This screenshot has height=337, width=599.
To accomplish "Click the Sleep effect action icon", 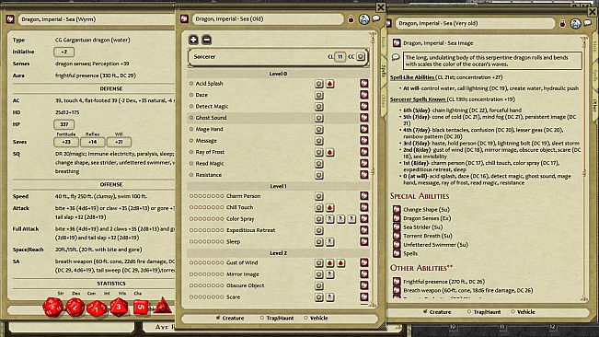I will pyautogui.click(x=330, y=241).
